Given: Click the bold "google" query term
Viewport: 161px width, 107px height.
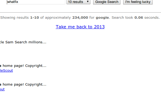Looking at the screenshot, I should point(102,18).
